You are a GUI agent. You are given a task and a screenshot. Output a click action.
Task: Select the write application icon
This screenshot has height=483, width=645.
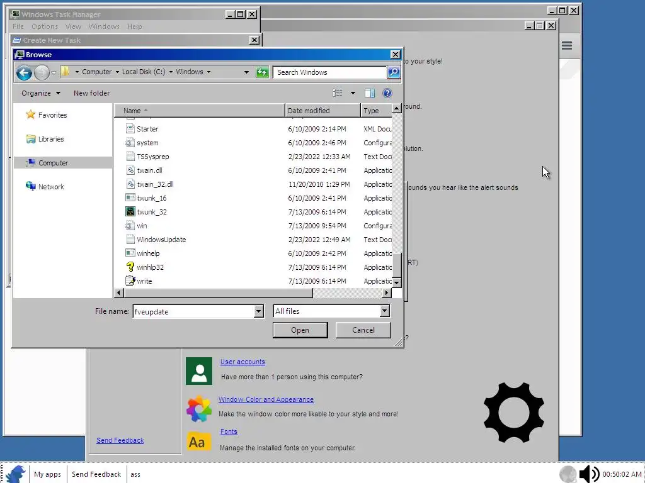(130, 281)
